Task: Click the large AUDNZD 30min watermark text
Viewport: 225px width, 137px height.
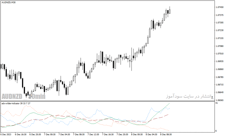Action: tap(24, 97)
